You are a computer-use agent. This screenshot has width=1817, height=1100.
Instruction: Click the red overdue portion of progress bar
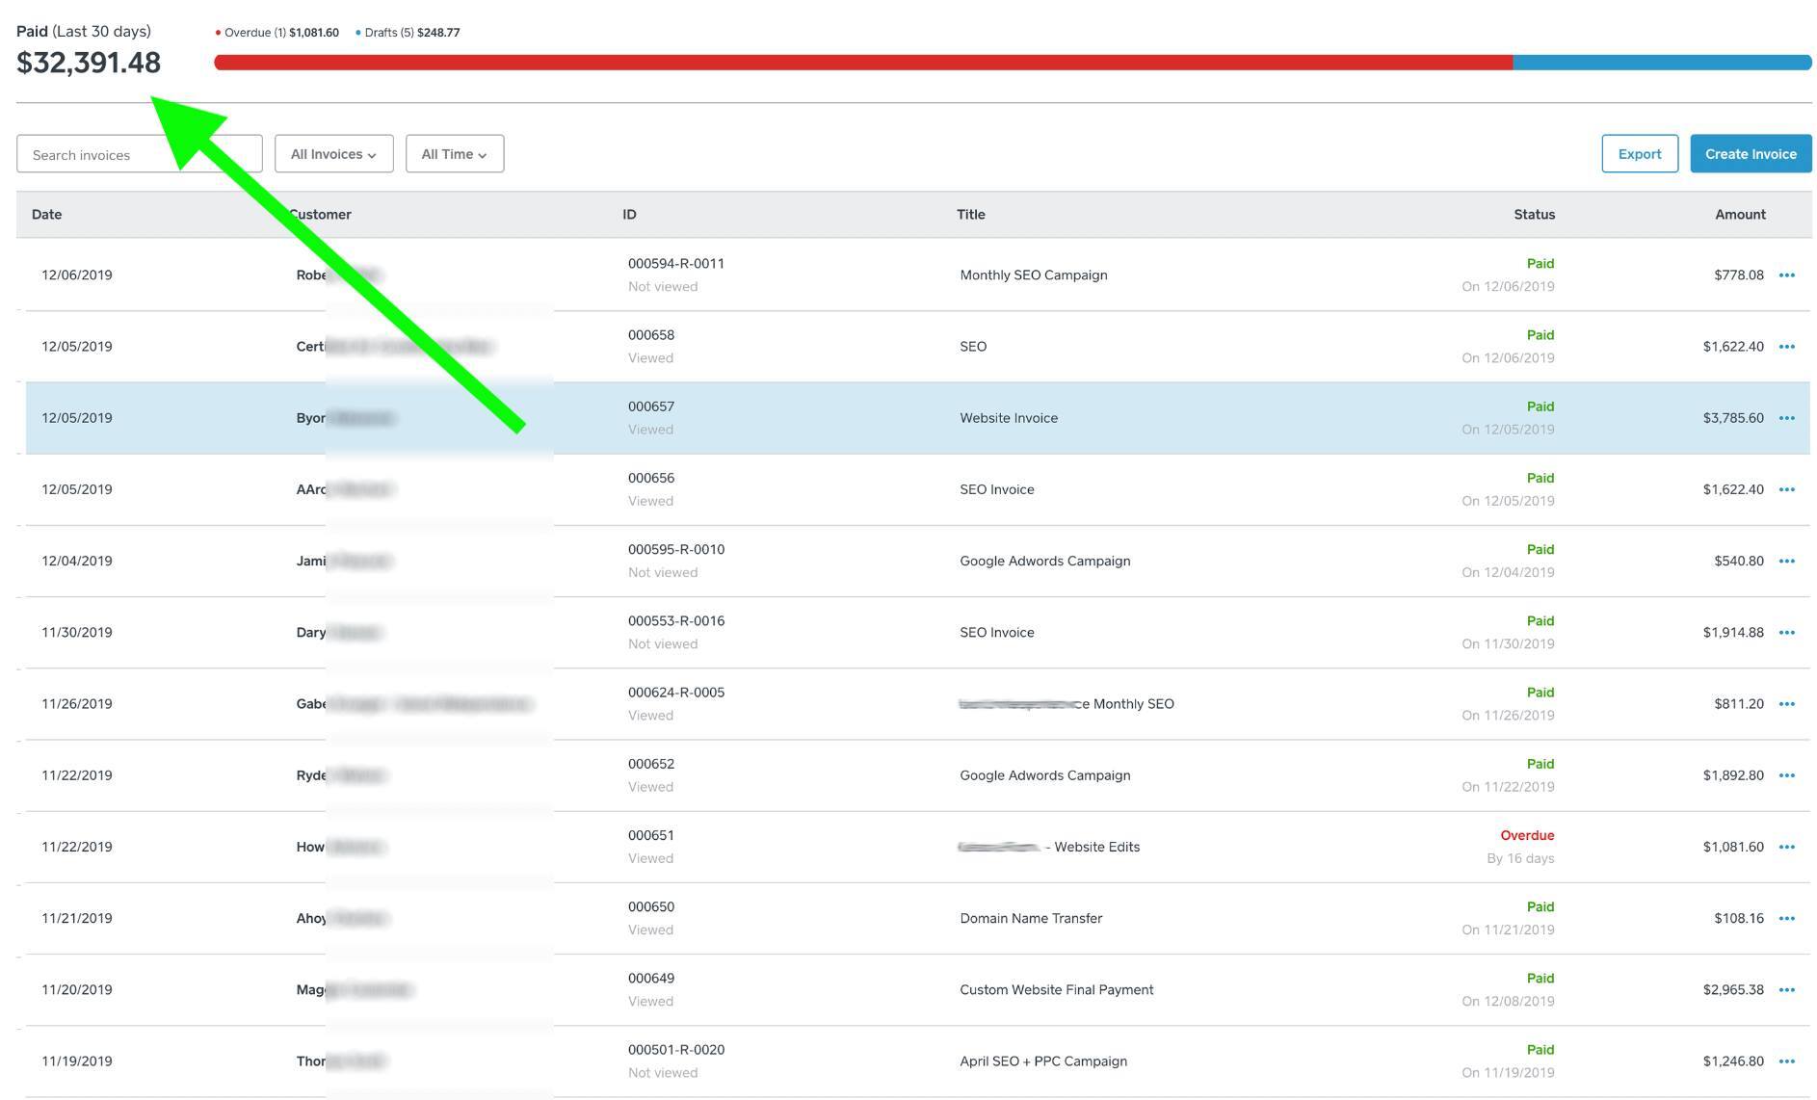862,63
